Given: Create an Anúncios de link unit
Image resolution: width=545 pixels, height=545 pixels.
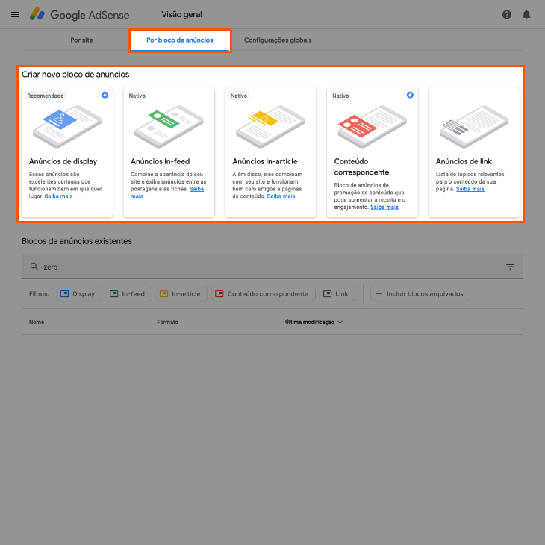Looking at the screenshot, I should 474,152.
